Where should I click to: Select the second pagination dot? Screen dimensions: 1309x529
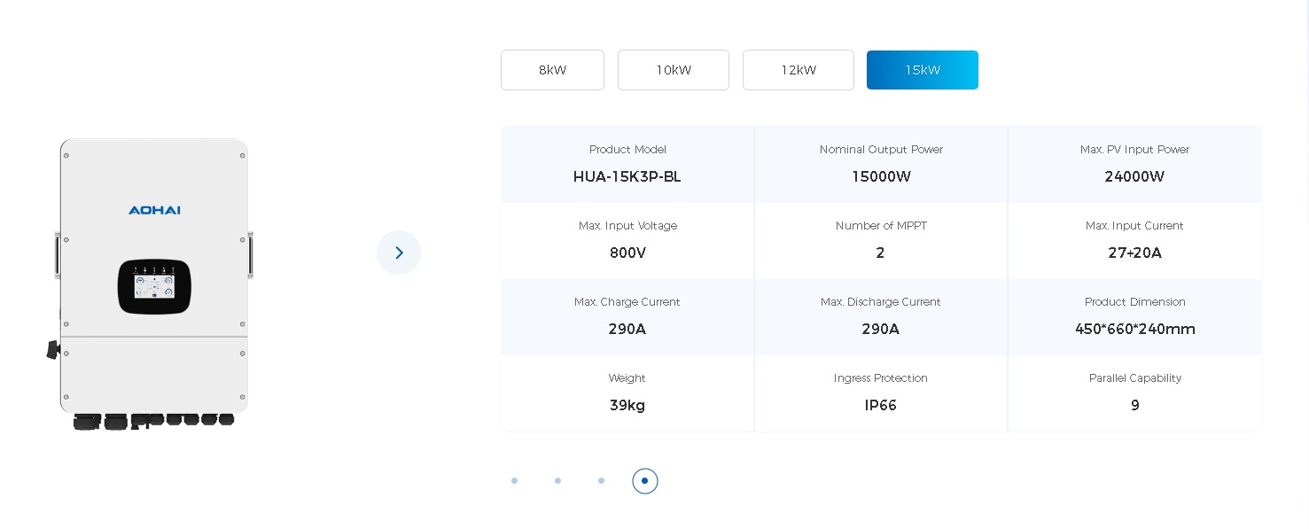[557, 480]
